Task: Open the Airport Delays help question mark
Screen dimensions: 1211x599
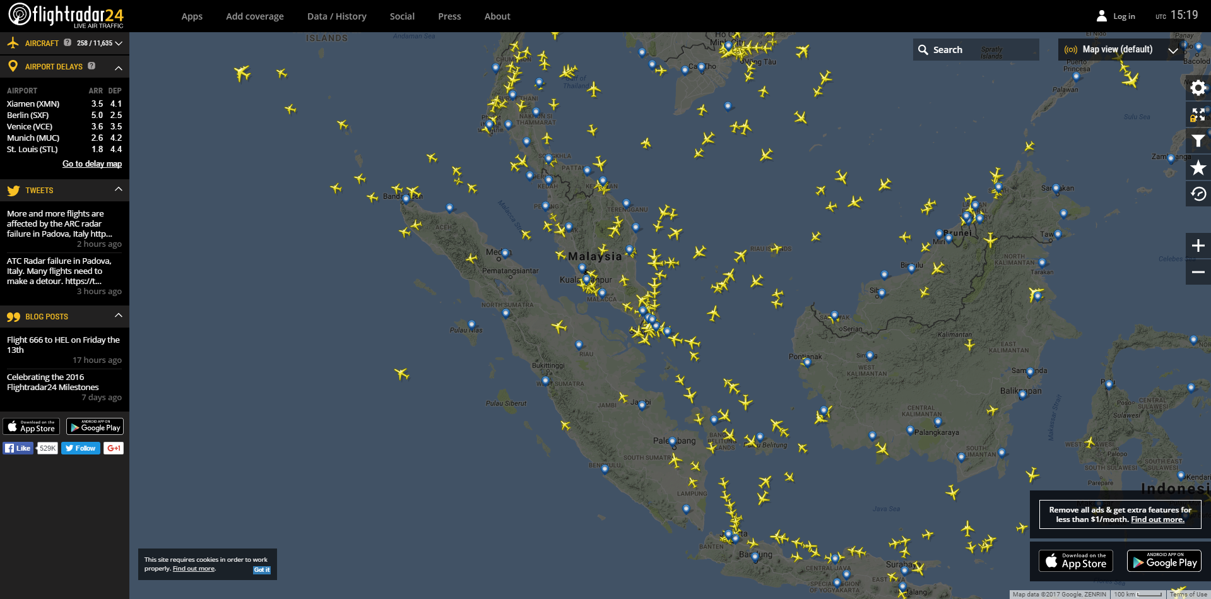Action: [x=92, y=66]
